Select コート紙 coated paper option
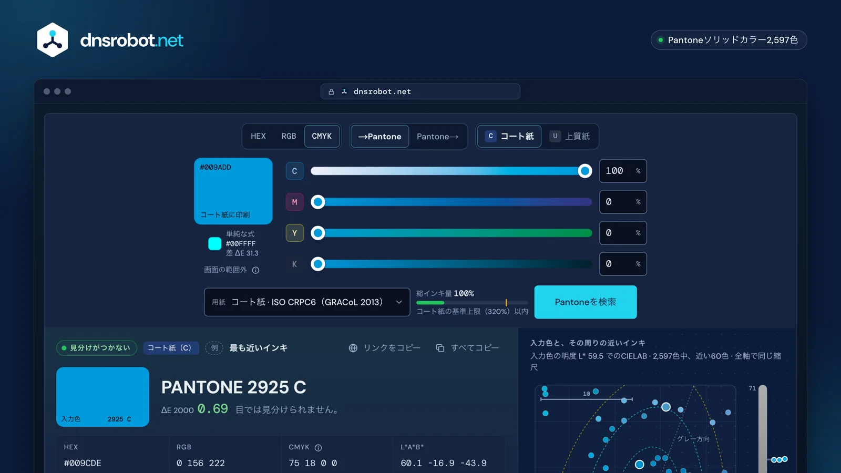 (509, 137)
